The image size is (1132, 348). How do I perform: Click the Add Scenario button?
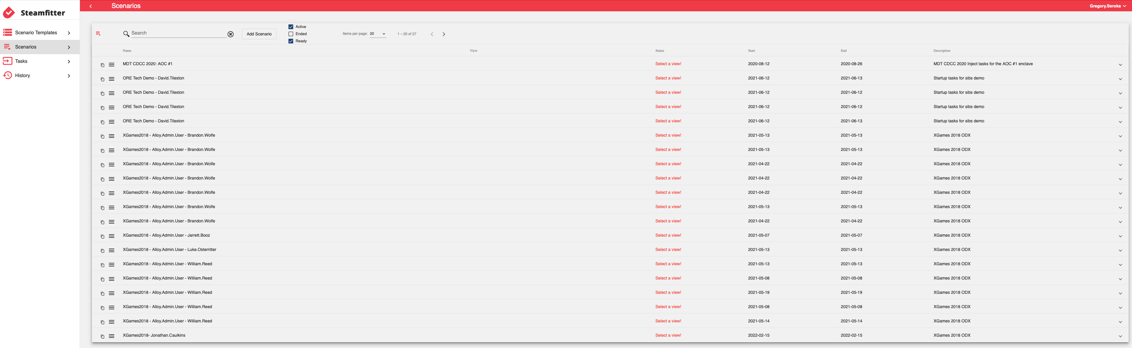(259, 34)
